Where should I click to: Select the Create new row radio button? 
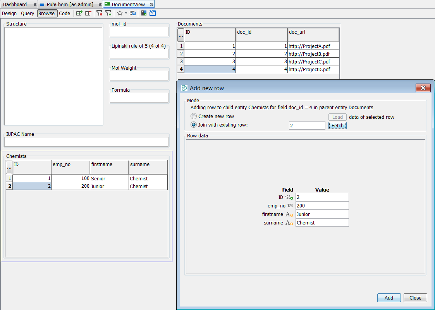[194, 116]
